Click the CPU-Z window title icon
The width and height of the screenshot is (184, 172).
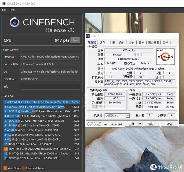[88, 36]
